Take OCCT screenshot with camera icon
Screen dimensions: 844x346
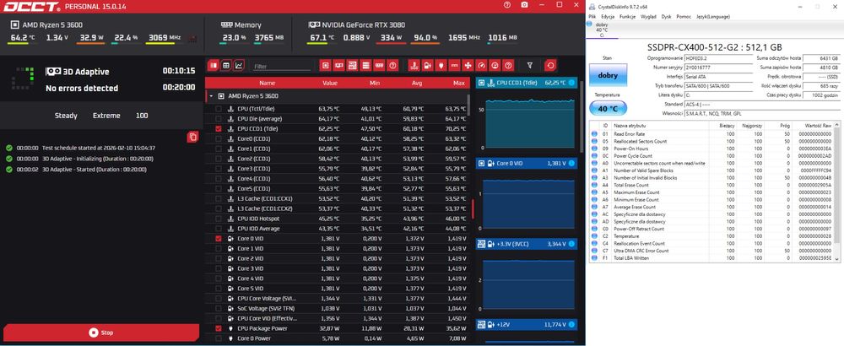(x=524, y=5)
